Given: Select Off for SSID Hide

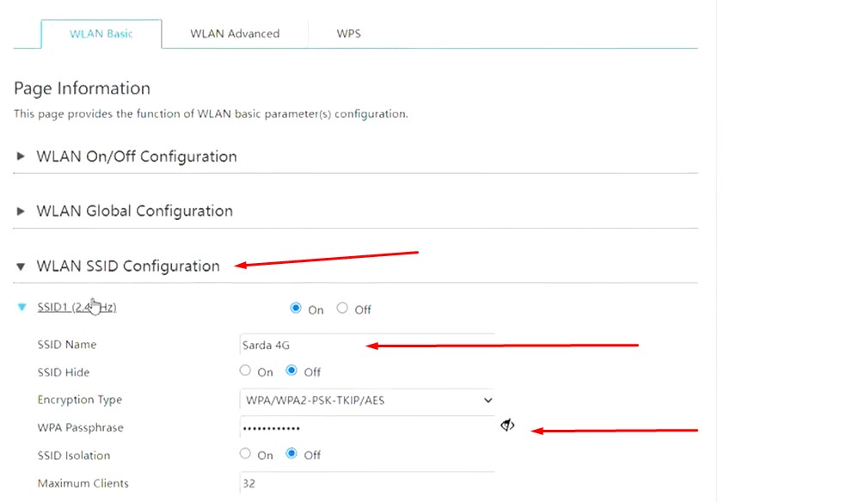Looking at the screenshot, I should [292, 370].
